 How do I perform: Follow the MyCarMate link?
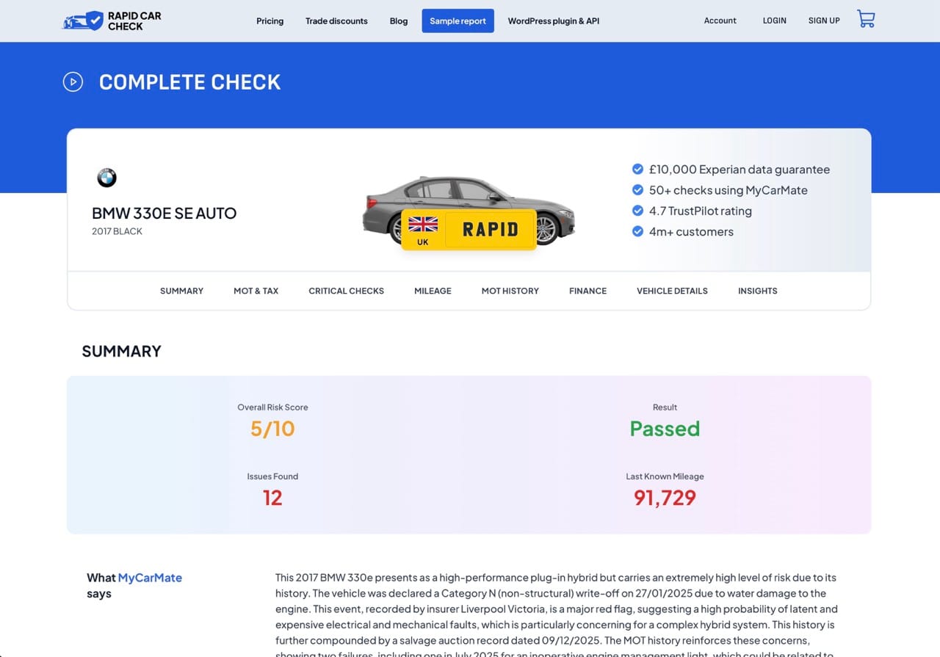tap(150, 578)
